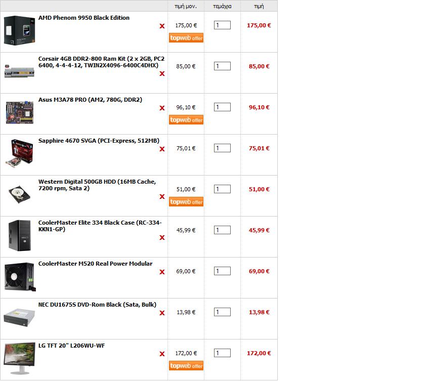This screenshot has height=382, width=425.
Task: Remove CoolerMaster Elite 334 case red X
Action: tap(162, 237)
